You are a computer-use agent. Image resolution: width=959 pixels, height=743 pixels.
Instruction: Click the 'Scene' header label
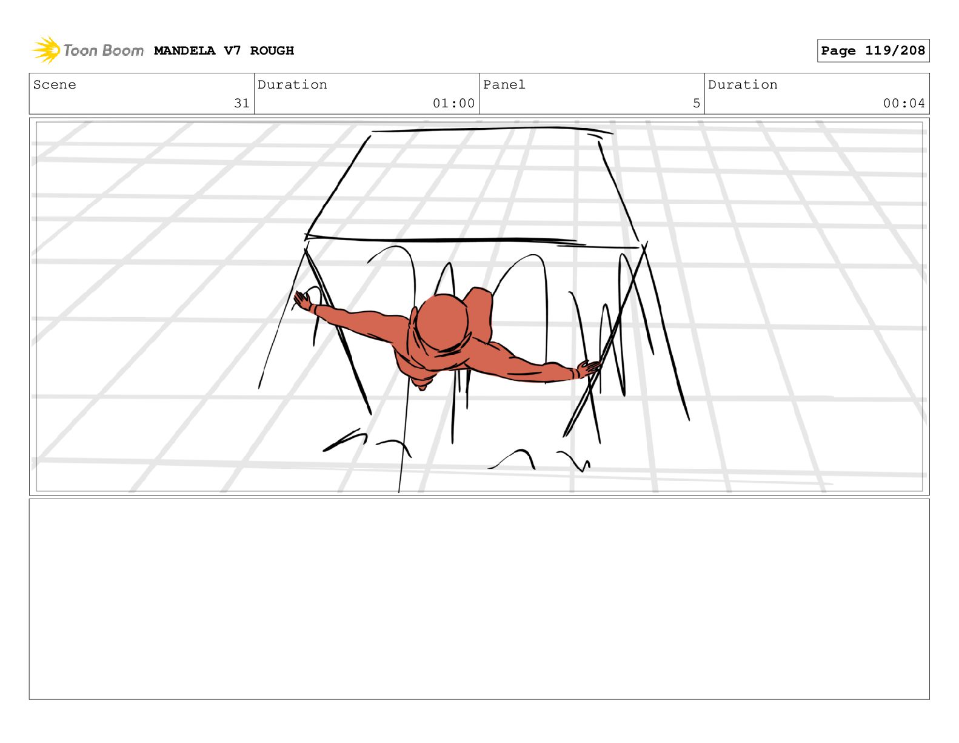pos(55,85)
